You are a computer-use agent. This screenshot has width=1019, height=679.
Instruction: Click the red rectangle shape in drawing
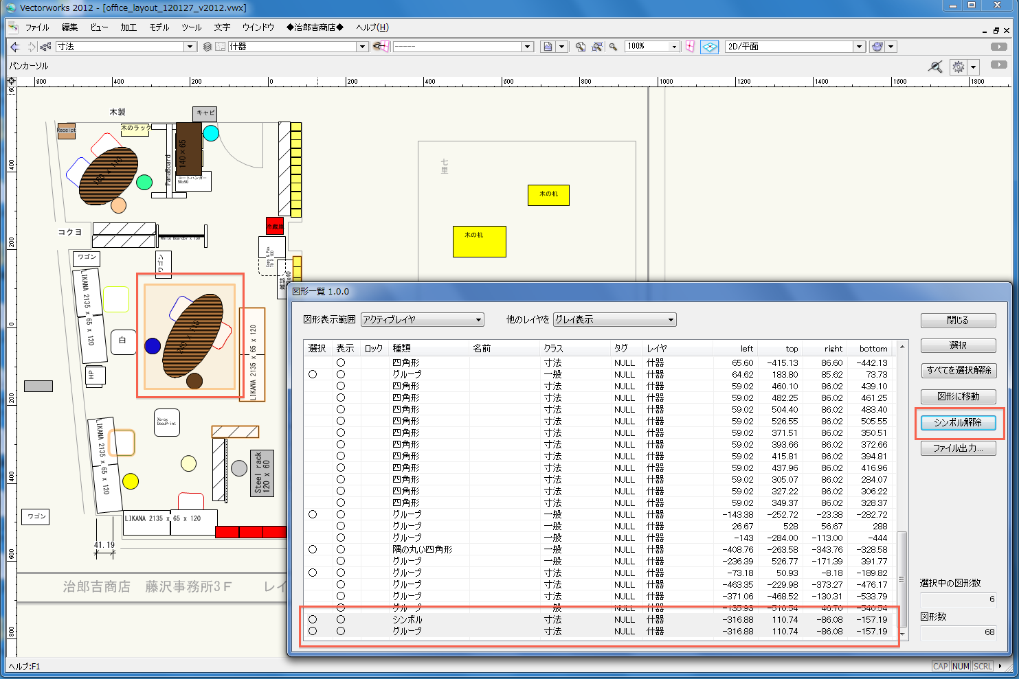[x=274, y=226]
